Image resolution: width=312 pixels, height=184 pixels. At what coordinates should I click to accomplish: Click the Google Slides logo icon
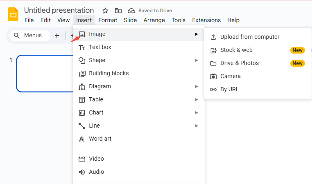click(x=13, y=14)
